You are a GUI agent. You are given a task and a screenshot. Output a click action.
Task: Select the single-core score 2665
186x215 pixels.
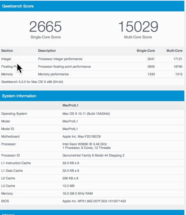click(45, 27)
